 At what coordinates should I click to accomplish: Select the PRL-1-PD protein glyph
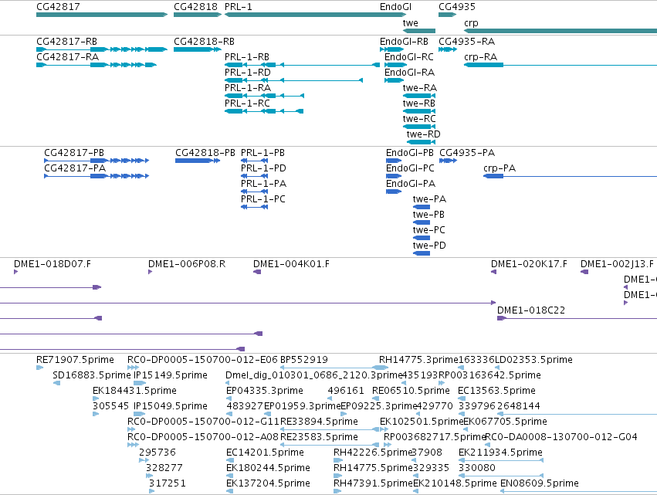click(254, 176)
